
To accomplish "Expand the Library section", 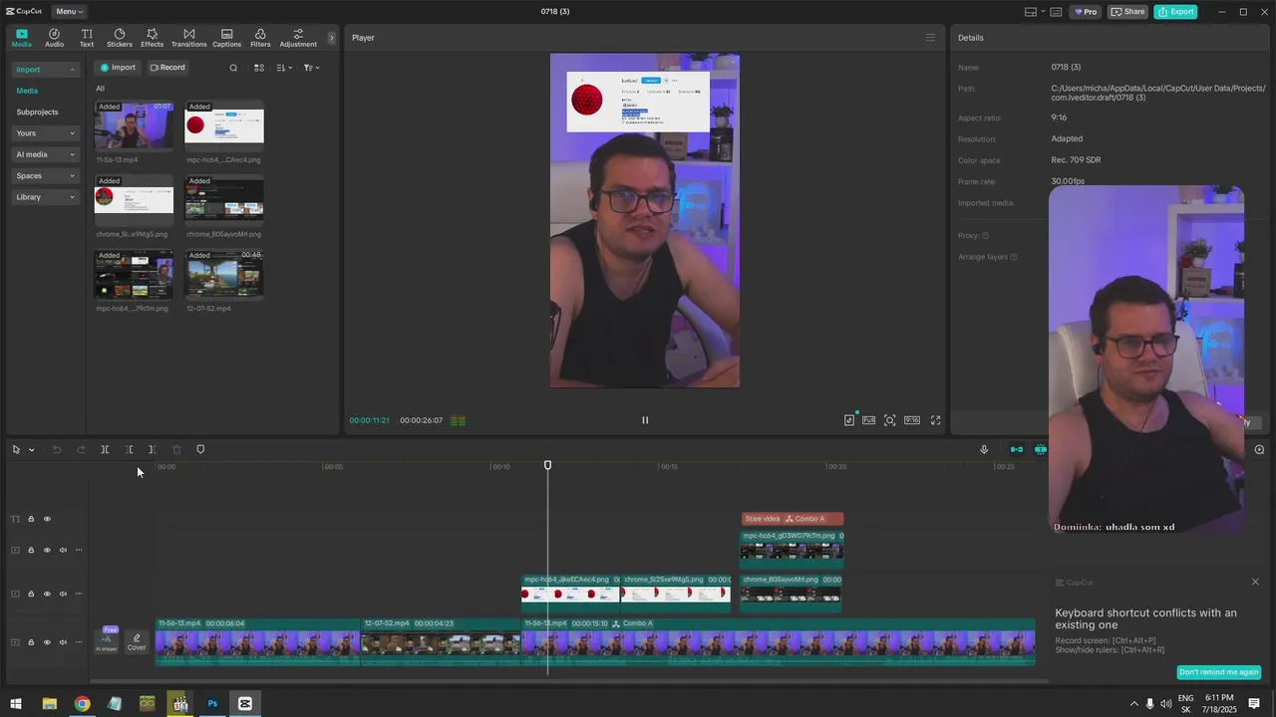I will (46, 197).
